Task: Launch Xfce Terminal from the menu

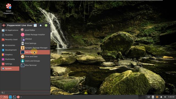Action: point(35,65)
